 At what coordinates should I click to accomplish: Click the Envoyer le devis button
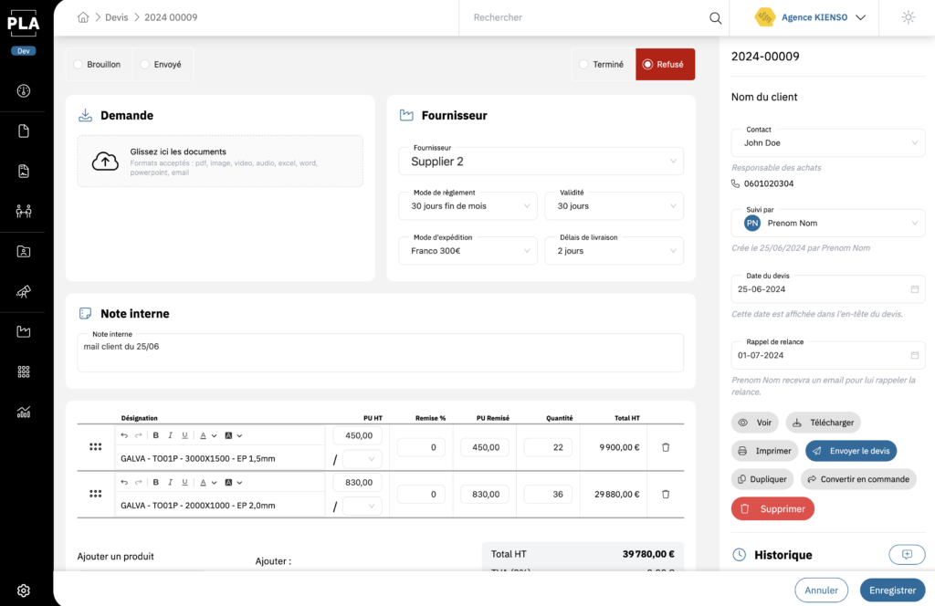click(x=850, y=451)
